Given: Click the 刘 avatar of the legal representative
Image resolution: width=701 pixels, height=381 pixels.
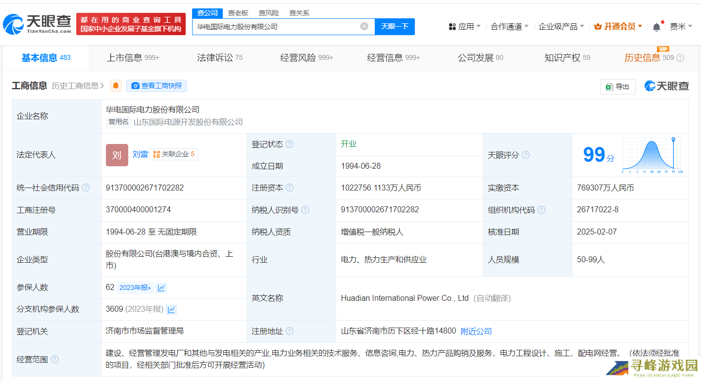Looking at the screenshot, I should (x=117, y=155).
